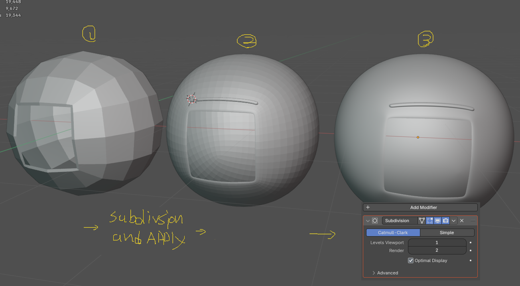Click the orange origin point on the third sphere

point(418,137)
